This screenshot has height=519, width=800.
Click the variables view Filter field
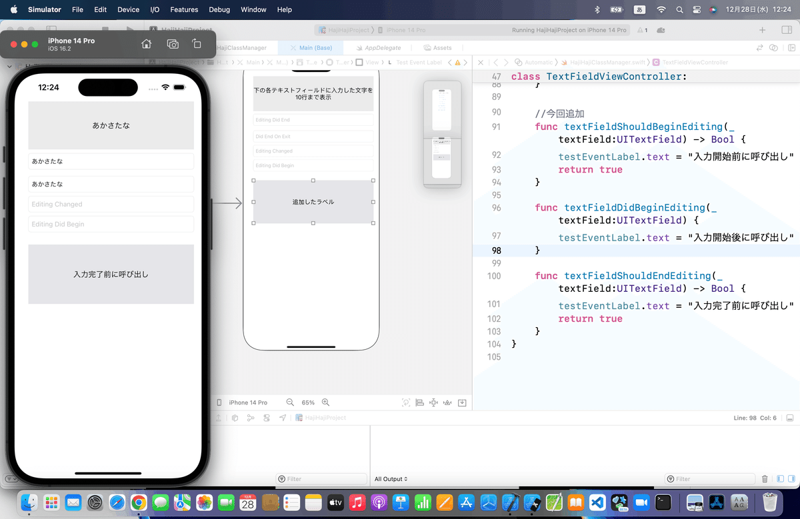tap(321, 478)
